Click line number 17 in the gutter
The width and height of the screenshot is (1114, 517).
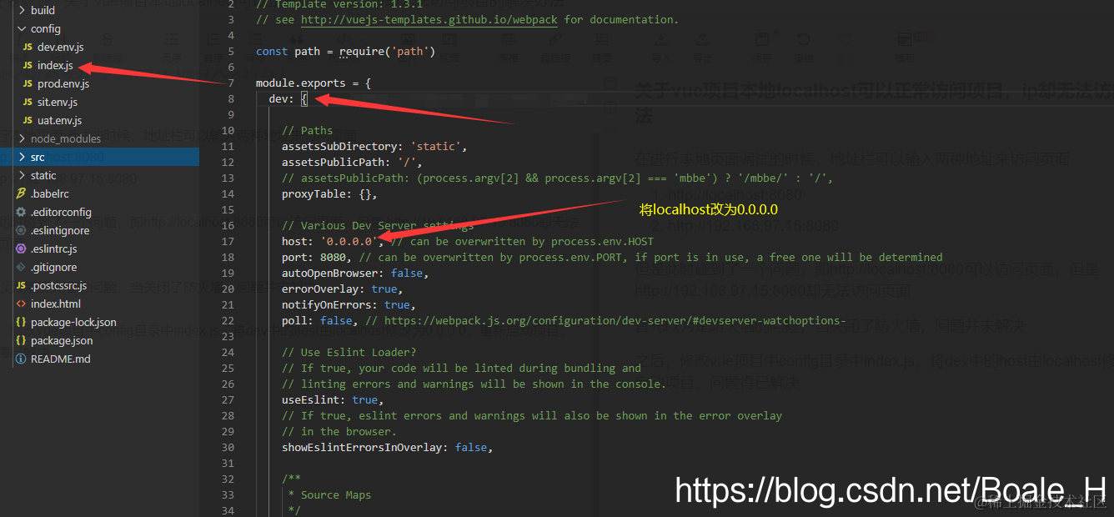[x=229, y=242]
